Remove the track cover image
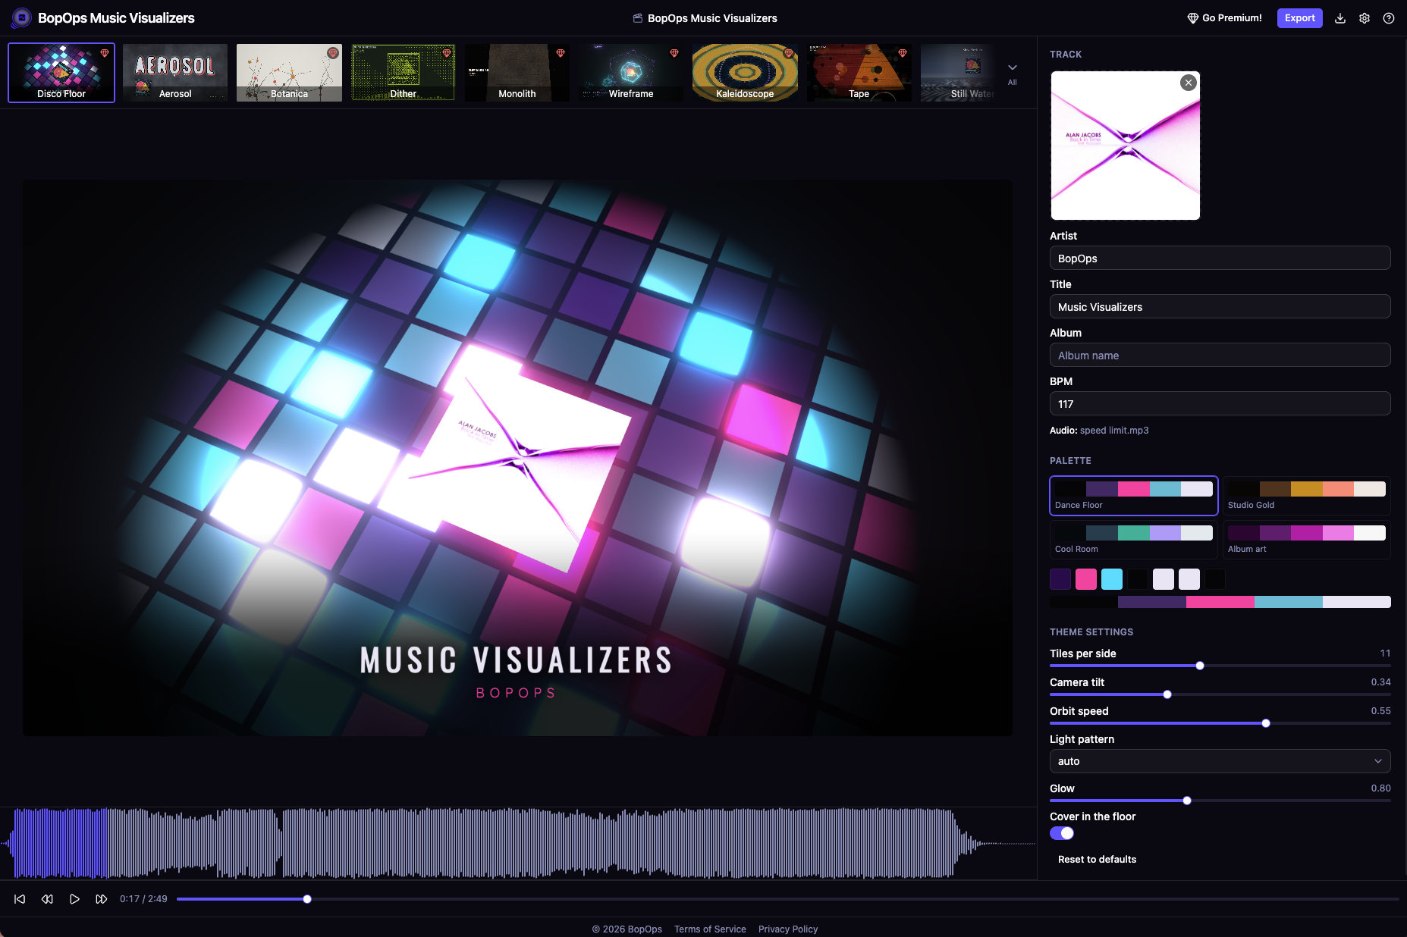The width and height of the screenshot is (1407, 937). [x=1189, y=83]
